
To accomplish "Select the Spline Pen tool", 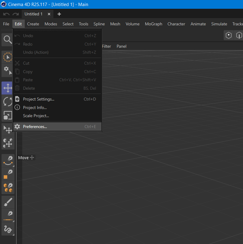I will (x=8, y=160).
